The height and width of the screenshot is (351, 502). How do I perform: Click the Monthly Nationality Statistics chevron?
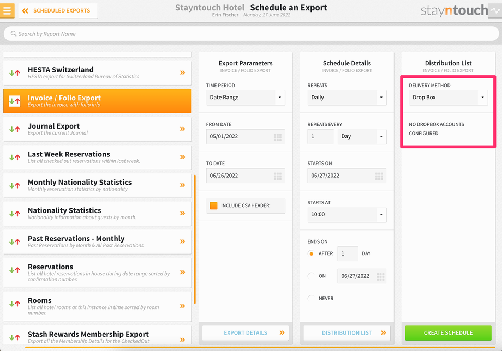tap(182, 185)
